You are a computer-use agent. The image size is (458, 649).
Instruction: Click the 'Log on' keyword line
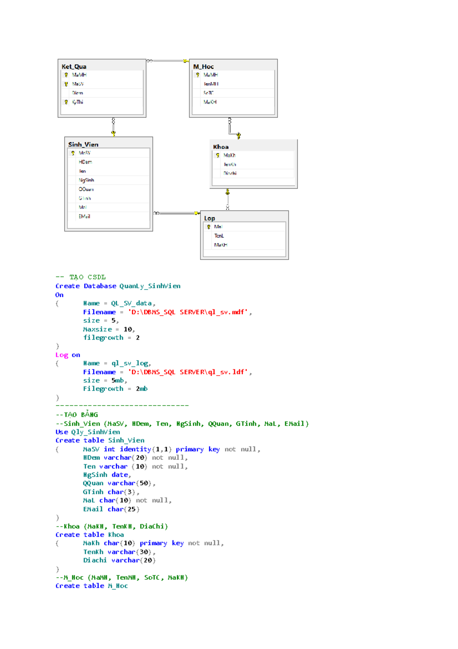(68, 355)
